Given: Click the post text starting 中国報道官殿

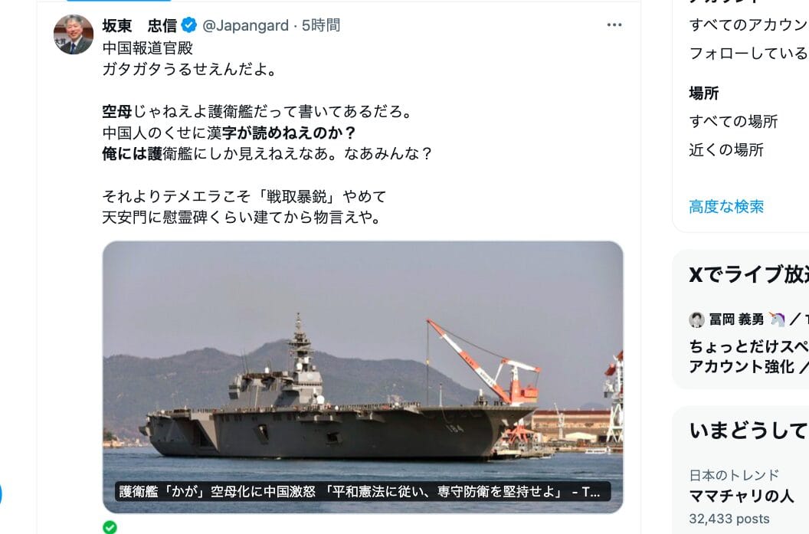Looking at the screenshot, I should point(267,133).
